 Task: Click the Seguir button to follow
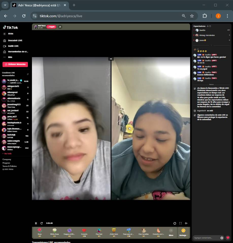pos(51,27)
